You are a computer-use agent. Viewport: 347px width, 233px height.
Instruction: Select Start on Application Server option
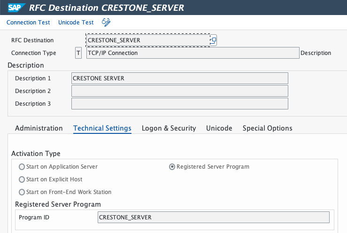tap(22, 167)
